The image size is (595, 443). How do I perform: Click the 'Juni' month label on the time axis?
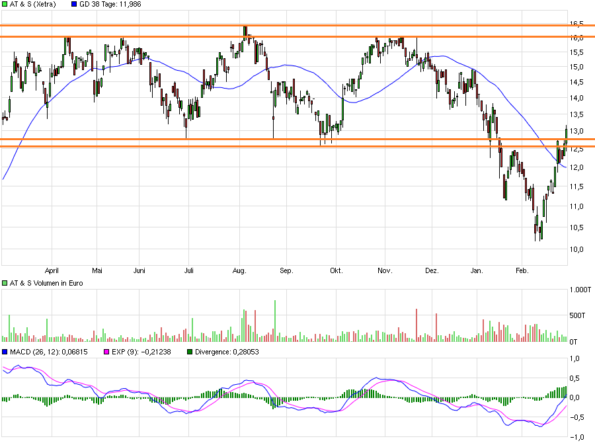pos(139,270)
